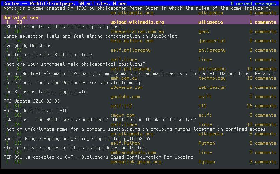Viewport: 280px width, 174px height.
Task: Select "The Simpsons Tackle Apple (vid)"
Action: pos(46,92)
